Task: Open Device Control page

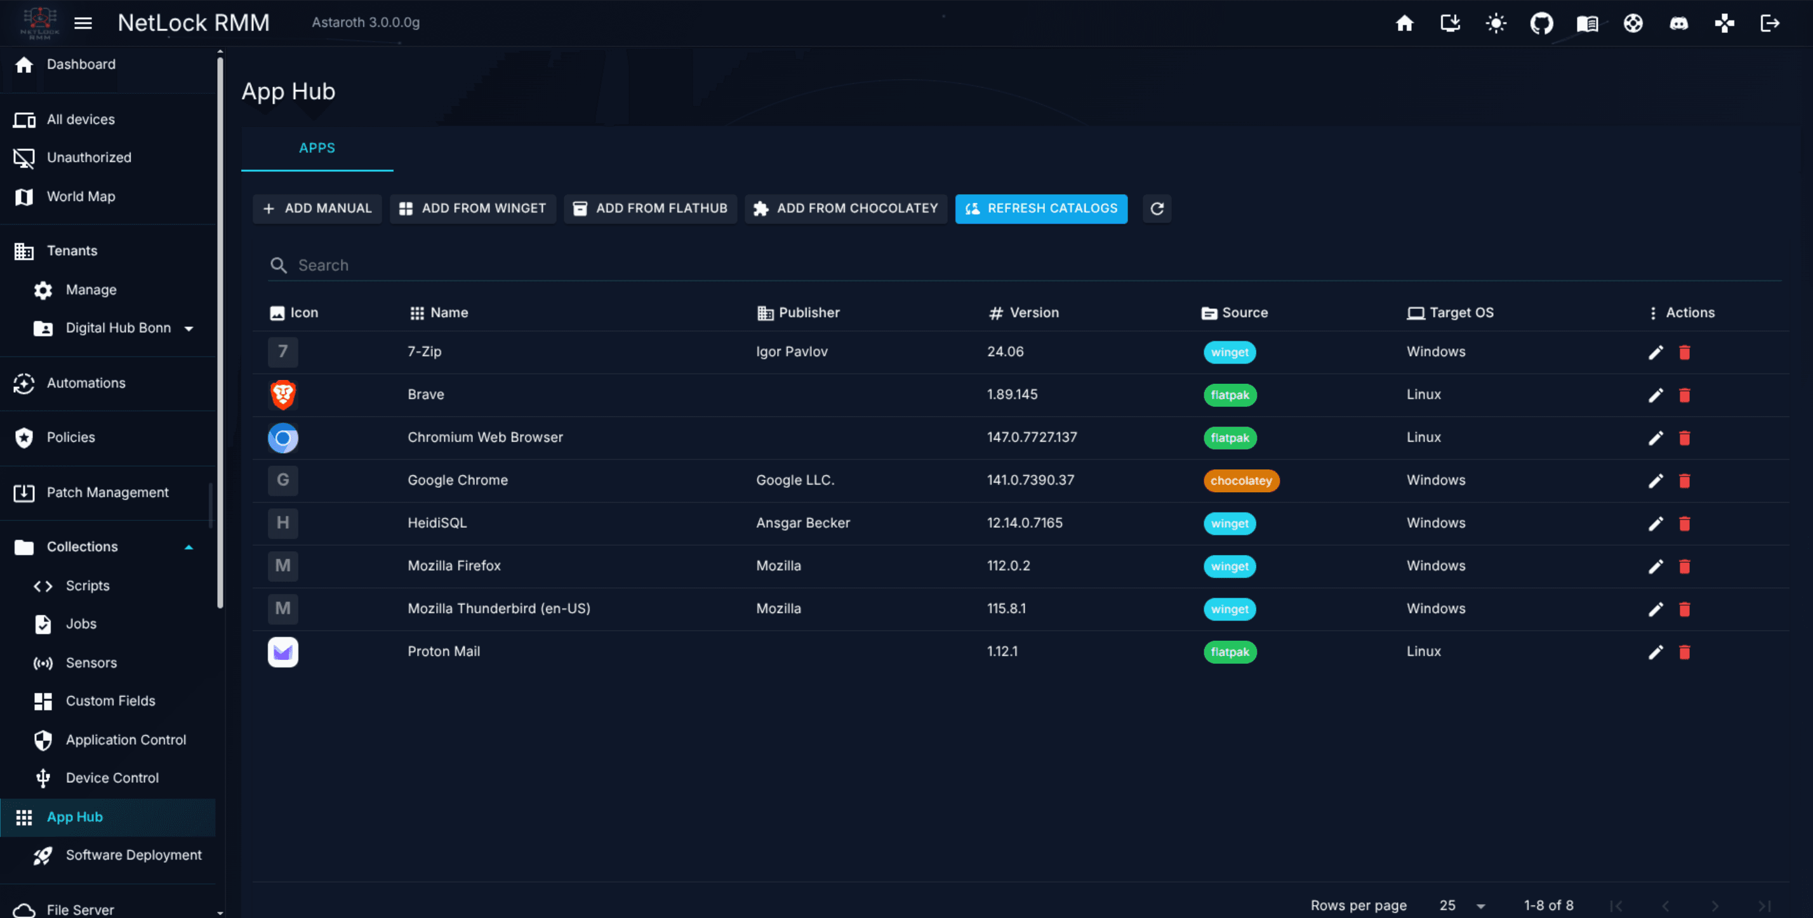Action: [108, 778]
